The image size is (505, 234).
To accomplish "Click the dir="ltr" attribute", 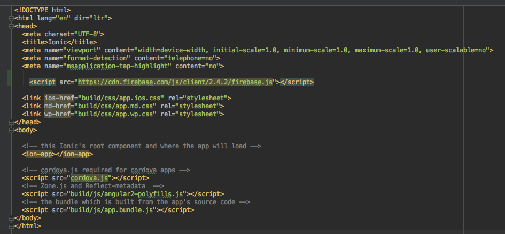I will tap(91, 18).
